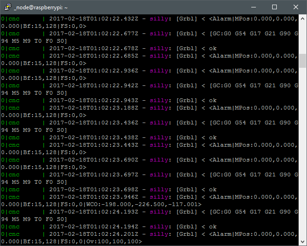Close the PuTTY terminal session window
This screenshot has width=307, height=246.
[x=296, y=7]
